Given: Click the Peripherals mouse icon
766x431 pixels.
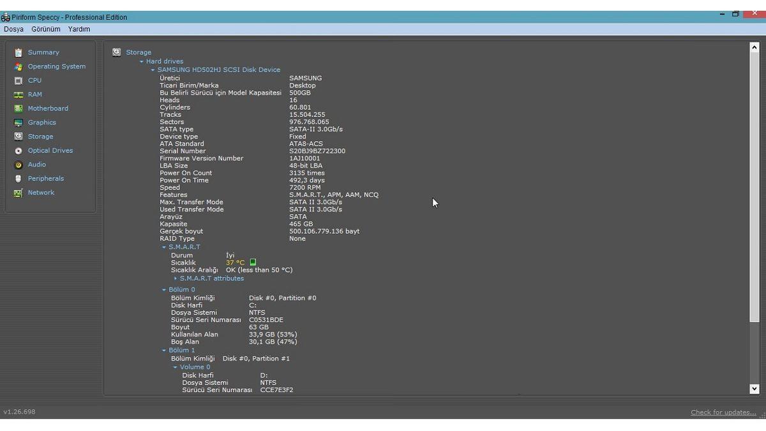Looking at the screenshot, I should coord(19,179).
